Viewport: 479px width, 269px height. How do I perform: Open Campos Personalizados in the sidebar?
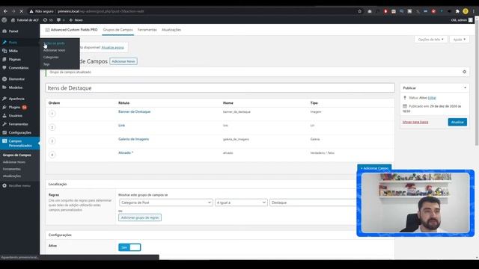(x=19, y=143)
